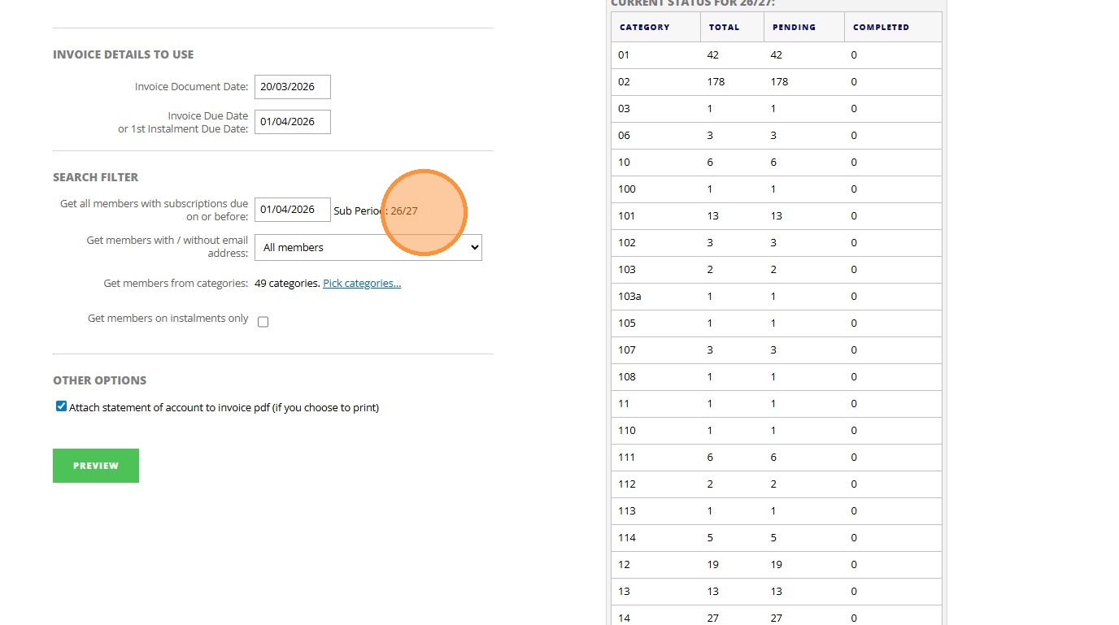Click the Invoice Document Date field

[292, 87]
